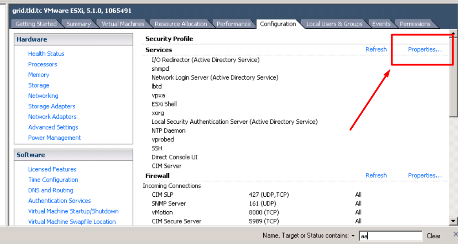Open Virtual Machine Swapfile Location
The height and width of the screenshot is (244, 458).
click(72, 222)
